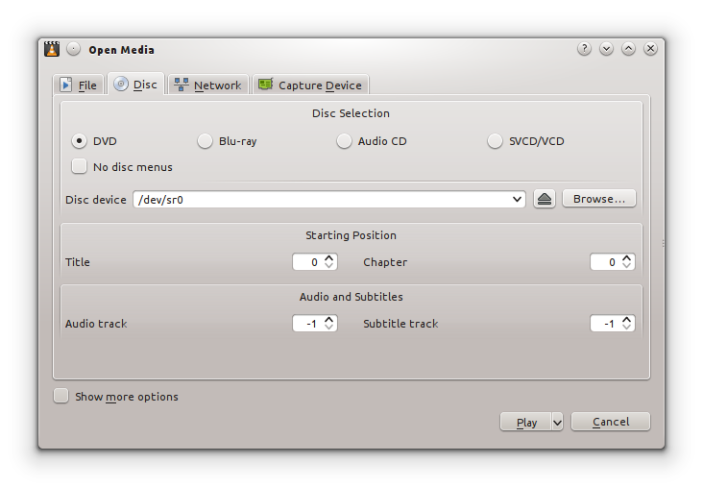Click the VLC cone icon in title bar

point(51,49)
